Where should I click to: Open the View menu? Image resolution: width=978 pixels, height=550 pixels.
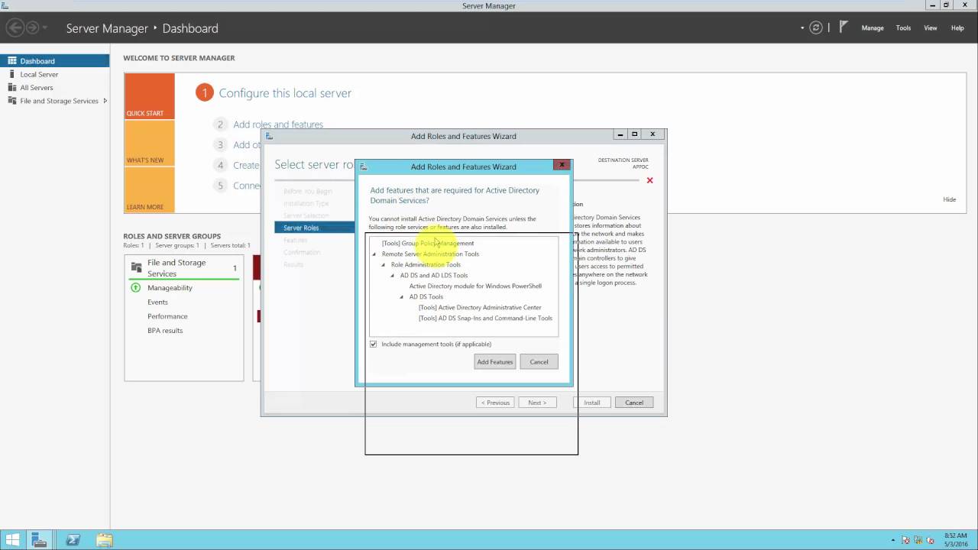point(931,28)
